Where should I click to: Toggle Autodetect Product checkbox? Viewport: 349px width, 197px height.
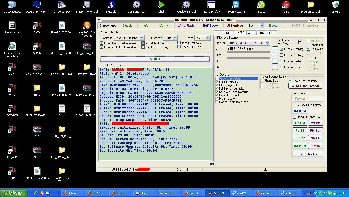click(x=143, y=43)
